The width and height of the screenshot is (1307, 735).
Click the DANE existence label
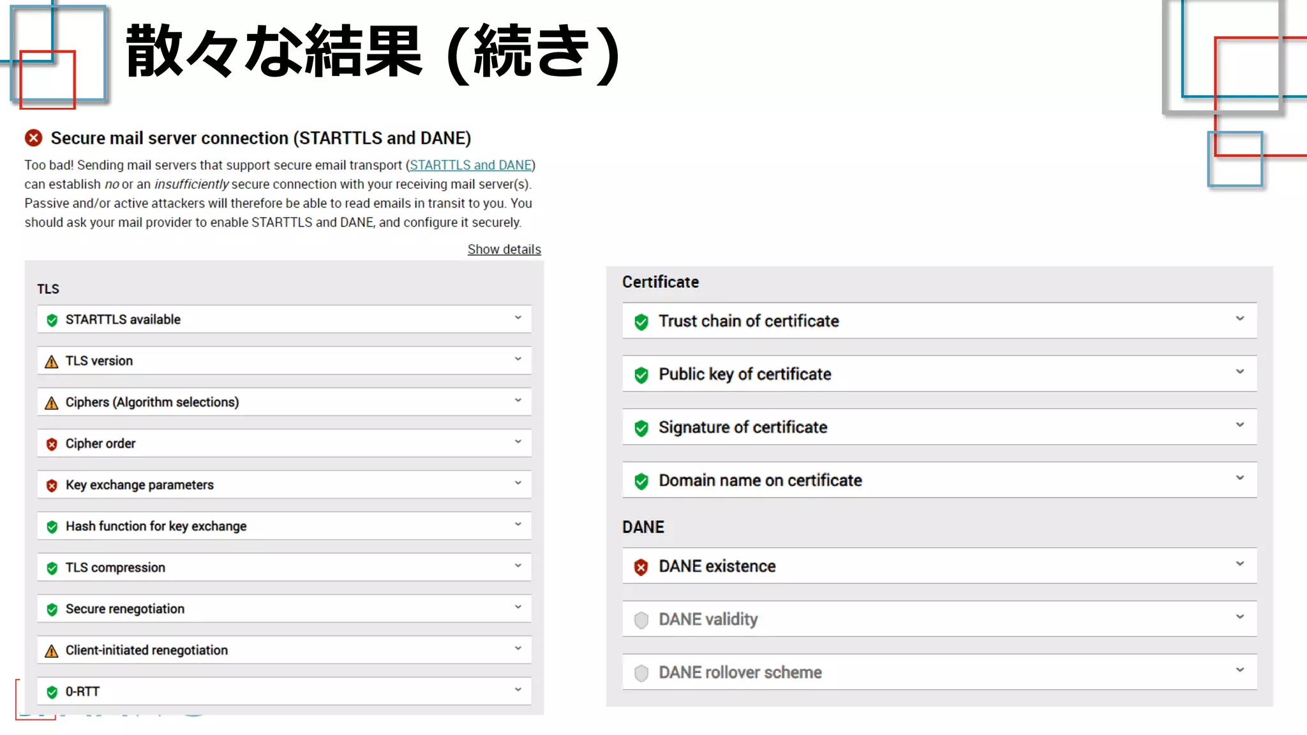point(717,566)
